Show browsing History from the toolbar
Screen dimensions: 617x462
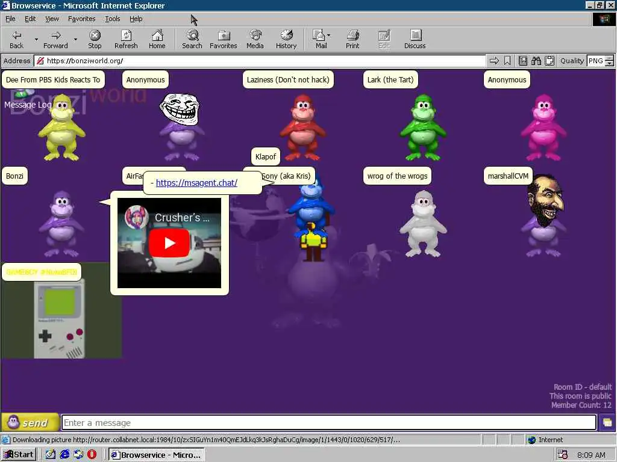click(x=286, y=39)
